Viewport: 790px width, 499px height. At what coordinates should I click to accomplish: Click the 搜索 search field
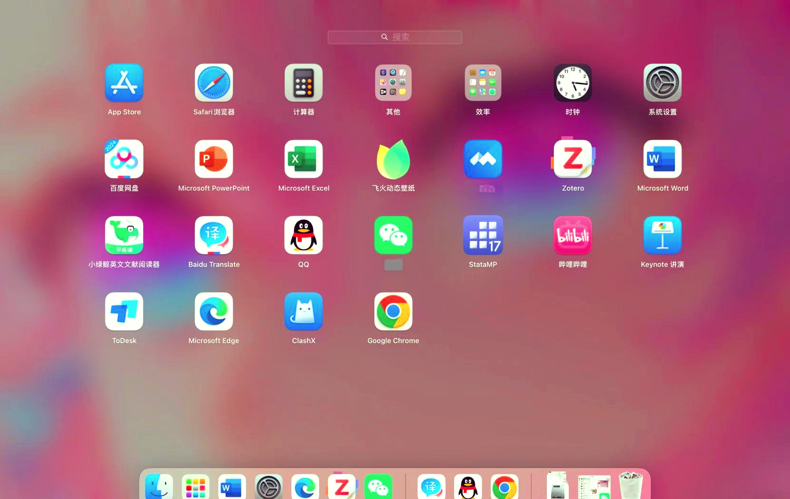click(395, 37)
